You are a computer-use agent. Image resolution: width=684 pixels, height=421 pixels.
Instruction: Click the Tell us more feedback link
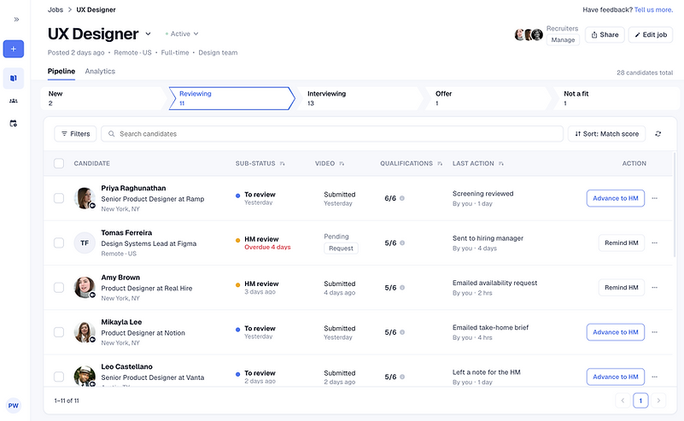[653, 9]
